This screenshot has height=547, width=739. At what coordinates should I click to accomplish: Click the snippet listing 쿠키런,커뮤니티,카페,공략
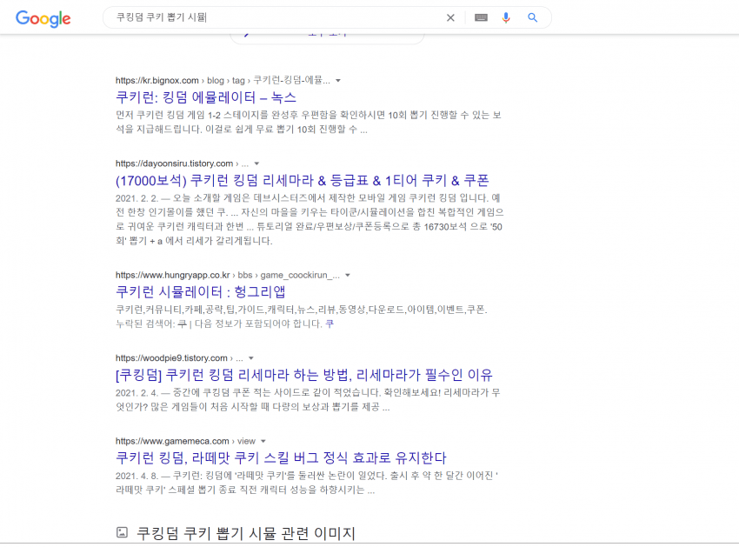click(x=302, y=310)
